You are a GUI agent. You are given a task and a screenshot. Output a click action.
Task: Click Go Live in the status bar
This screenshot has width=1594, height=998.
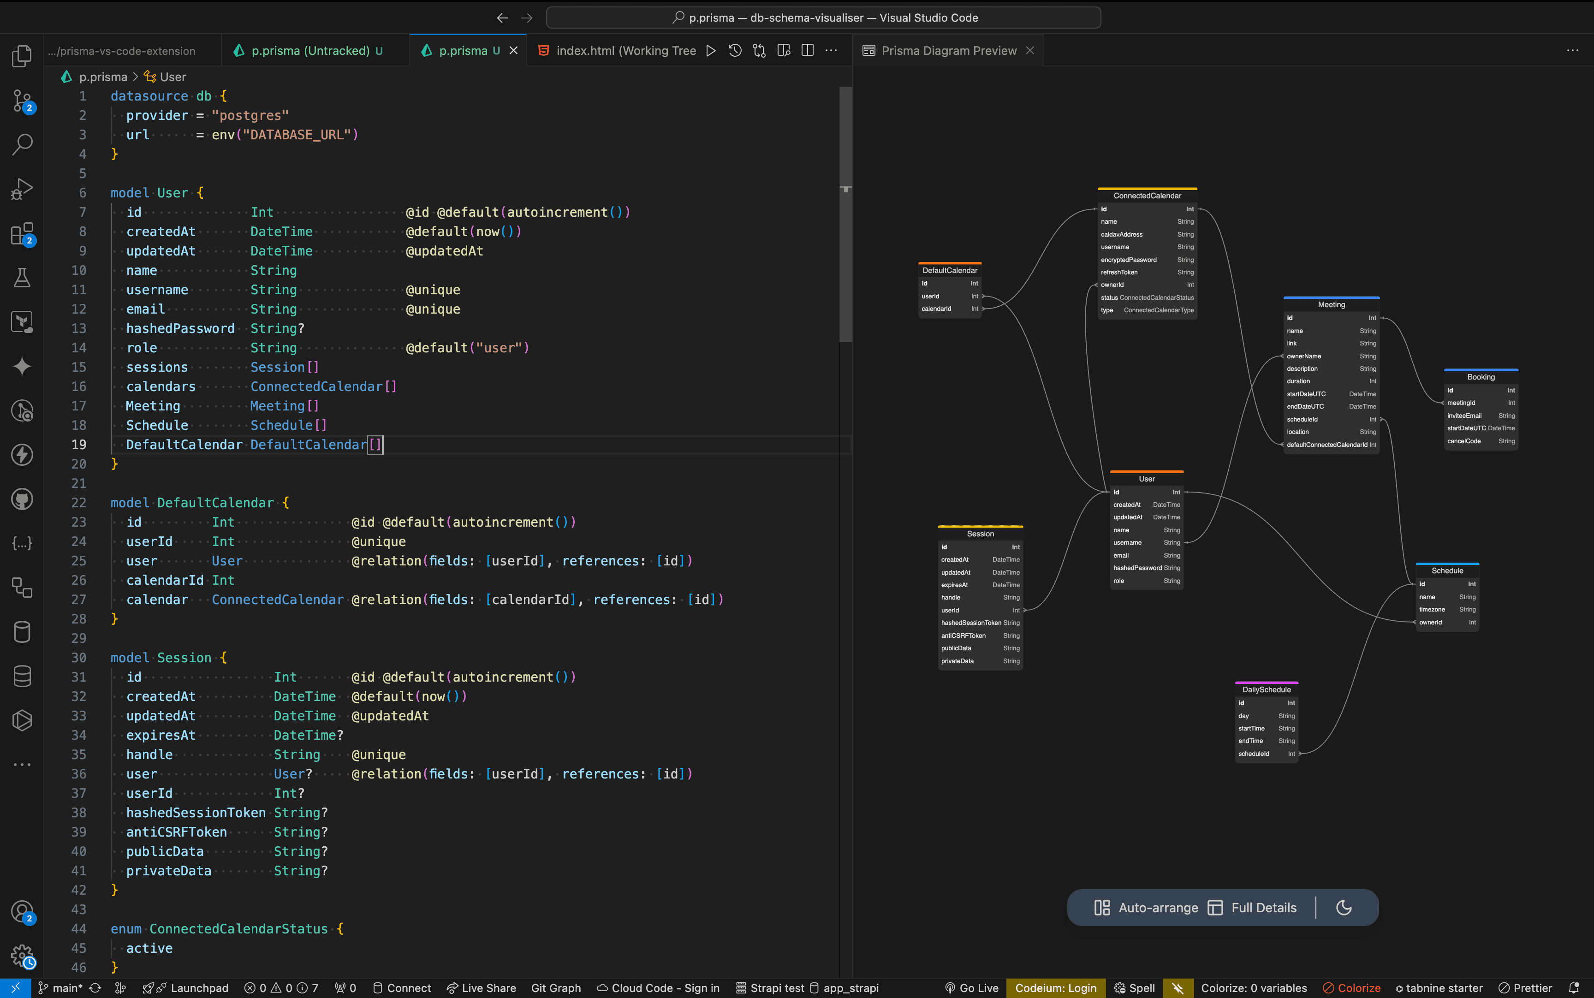click(970, 987)
